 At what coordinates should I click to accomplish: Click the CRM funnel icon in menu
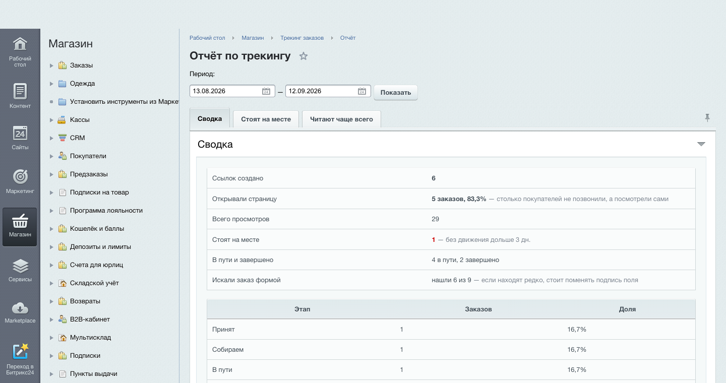coord(63,138)
